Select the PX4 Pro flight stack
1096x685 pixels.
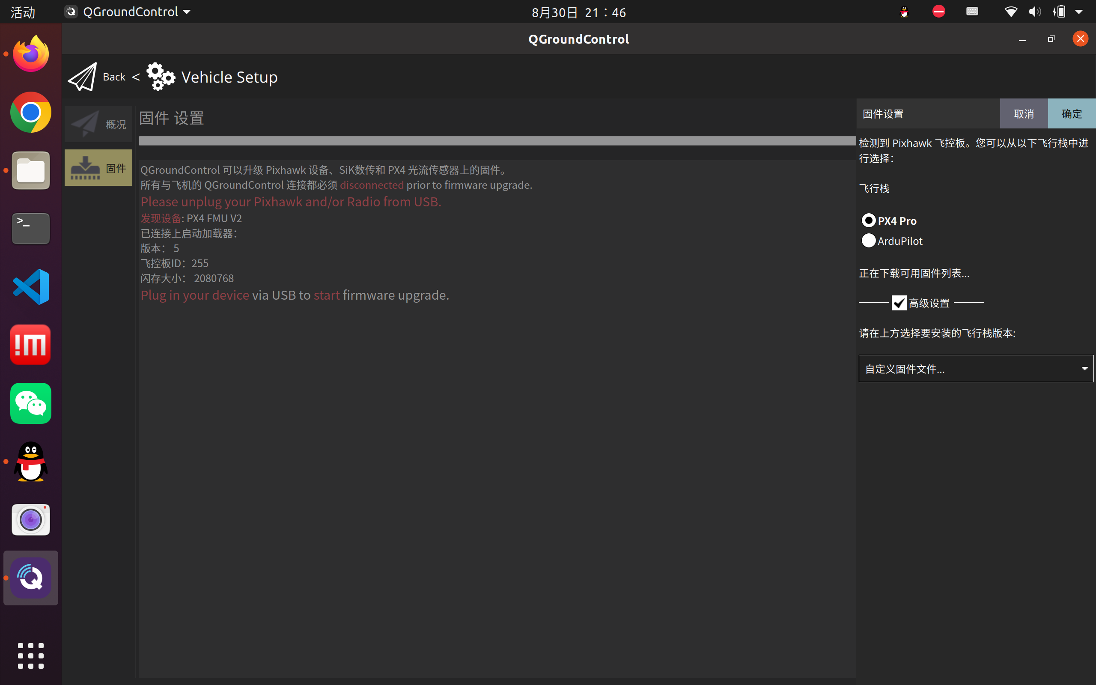click(x=868, y=220)
